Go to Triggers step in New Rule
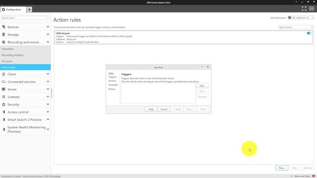The height and width of the screenshot is (178, 317). [x=112, y=77]
